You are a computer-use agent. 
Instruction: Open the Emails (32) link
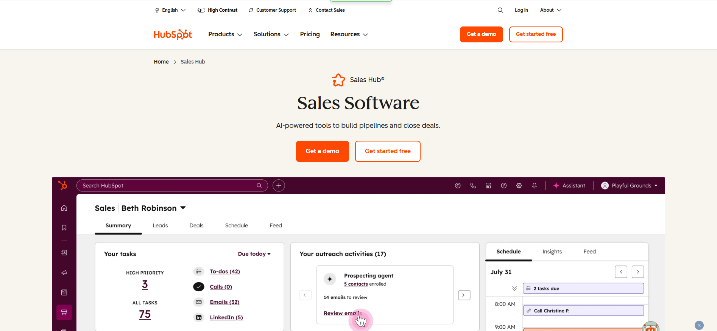coord(224,302)
